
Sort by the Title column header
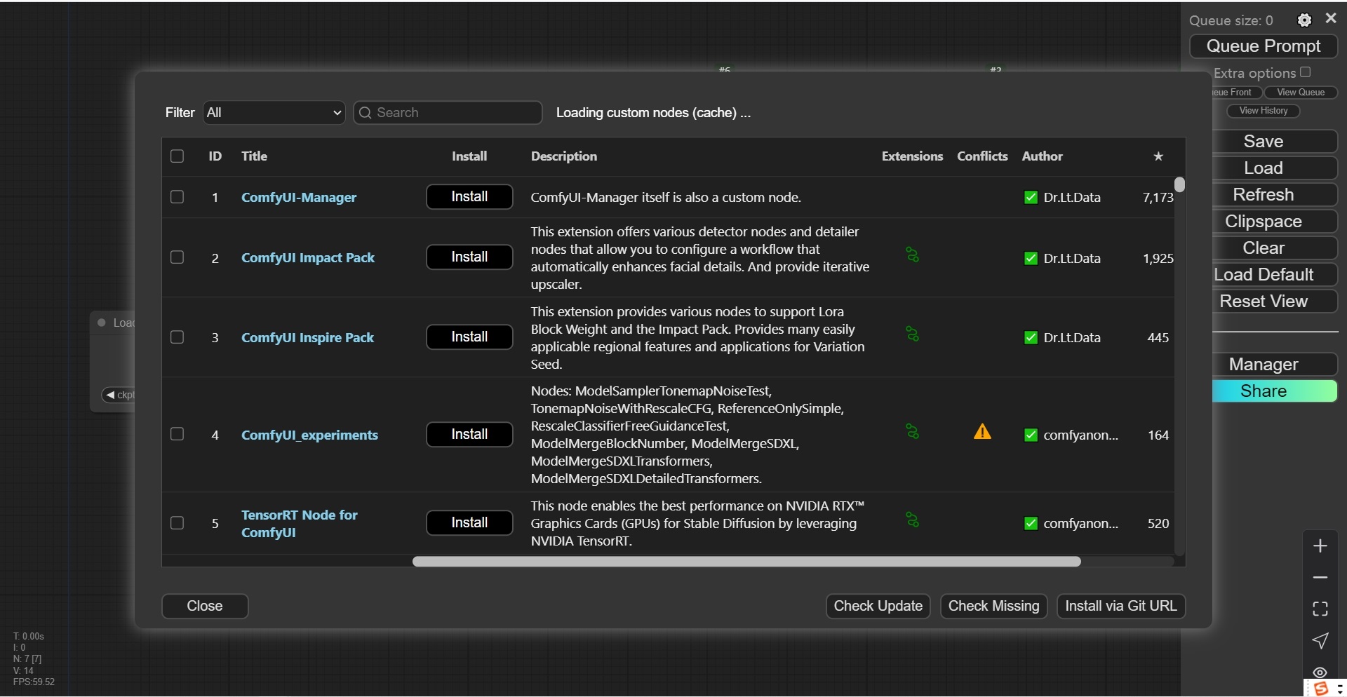click(254, 156)
